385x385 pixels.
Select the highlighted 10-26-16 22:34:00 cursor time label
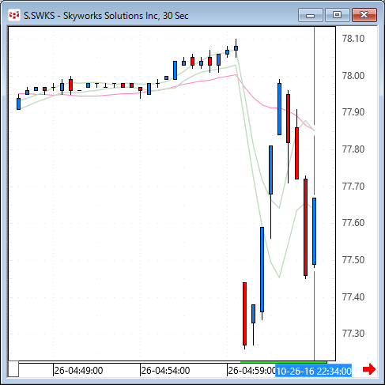pyautogui.click(x=314, y=372)
